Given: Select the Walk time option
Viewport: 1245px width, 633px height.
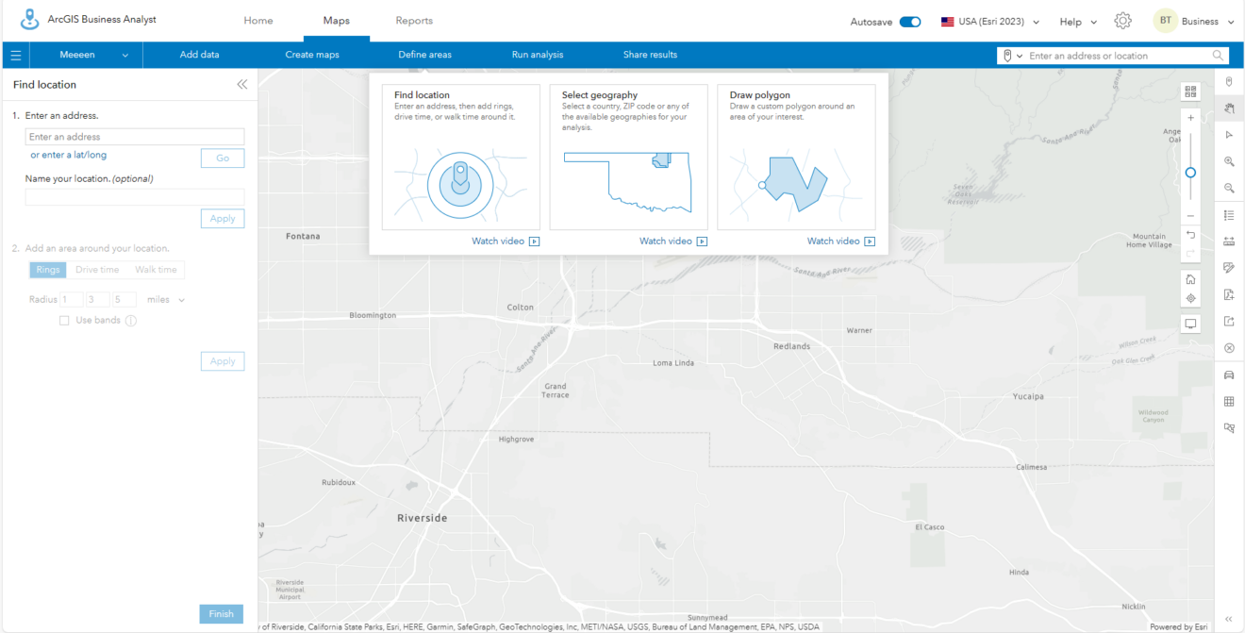Looking at the screenshot, I should [x=156, y=270].
